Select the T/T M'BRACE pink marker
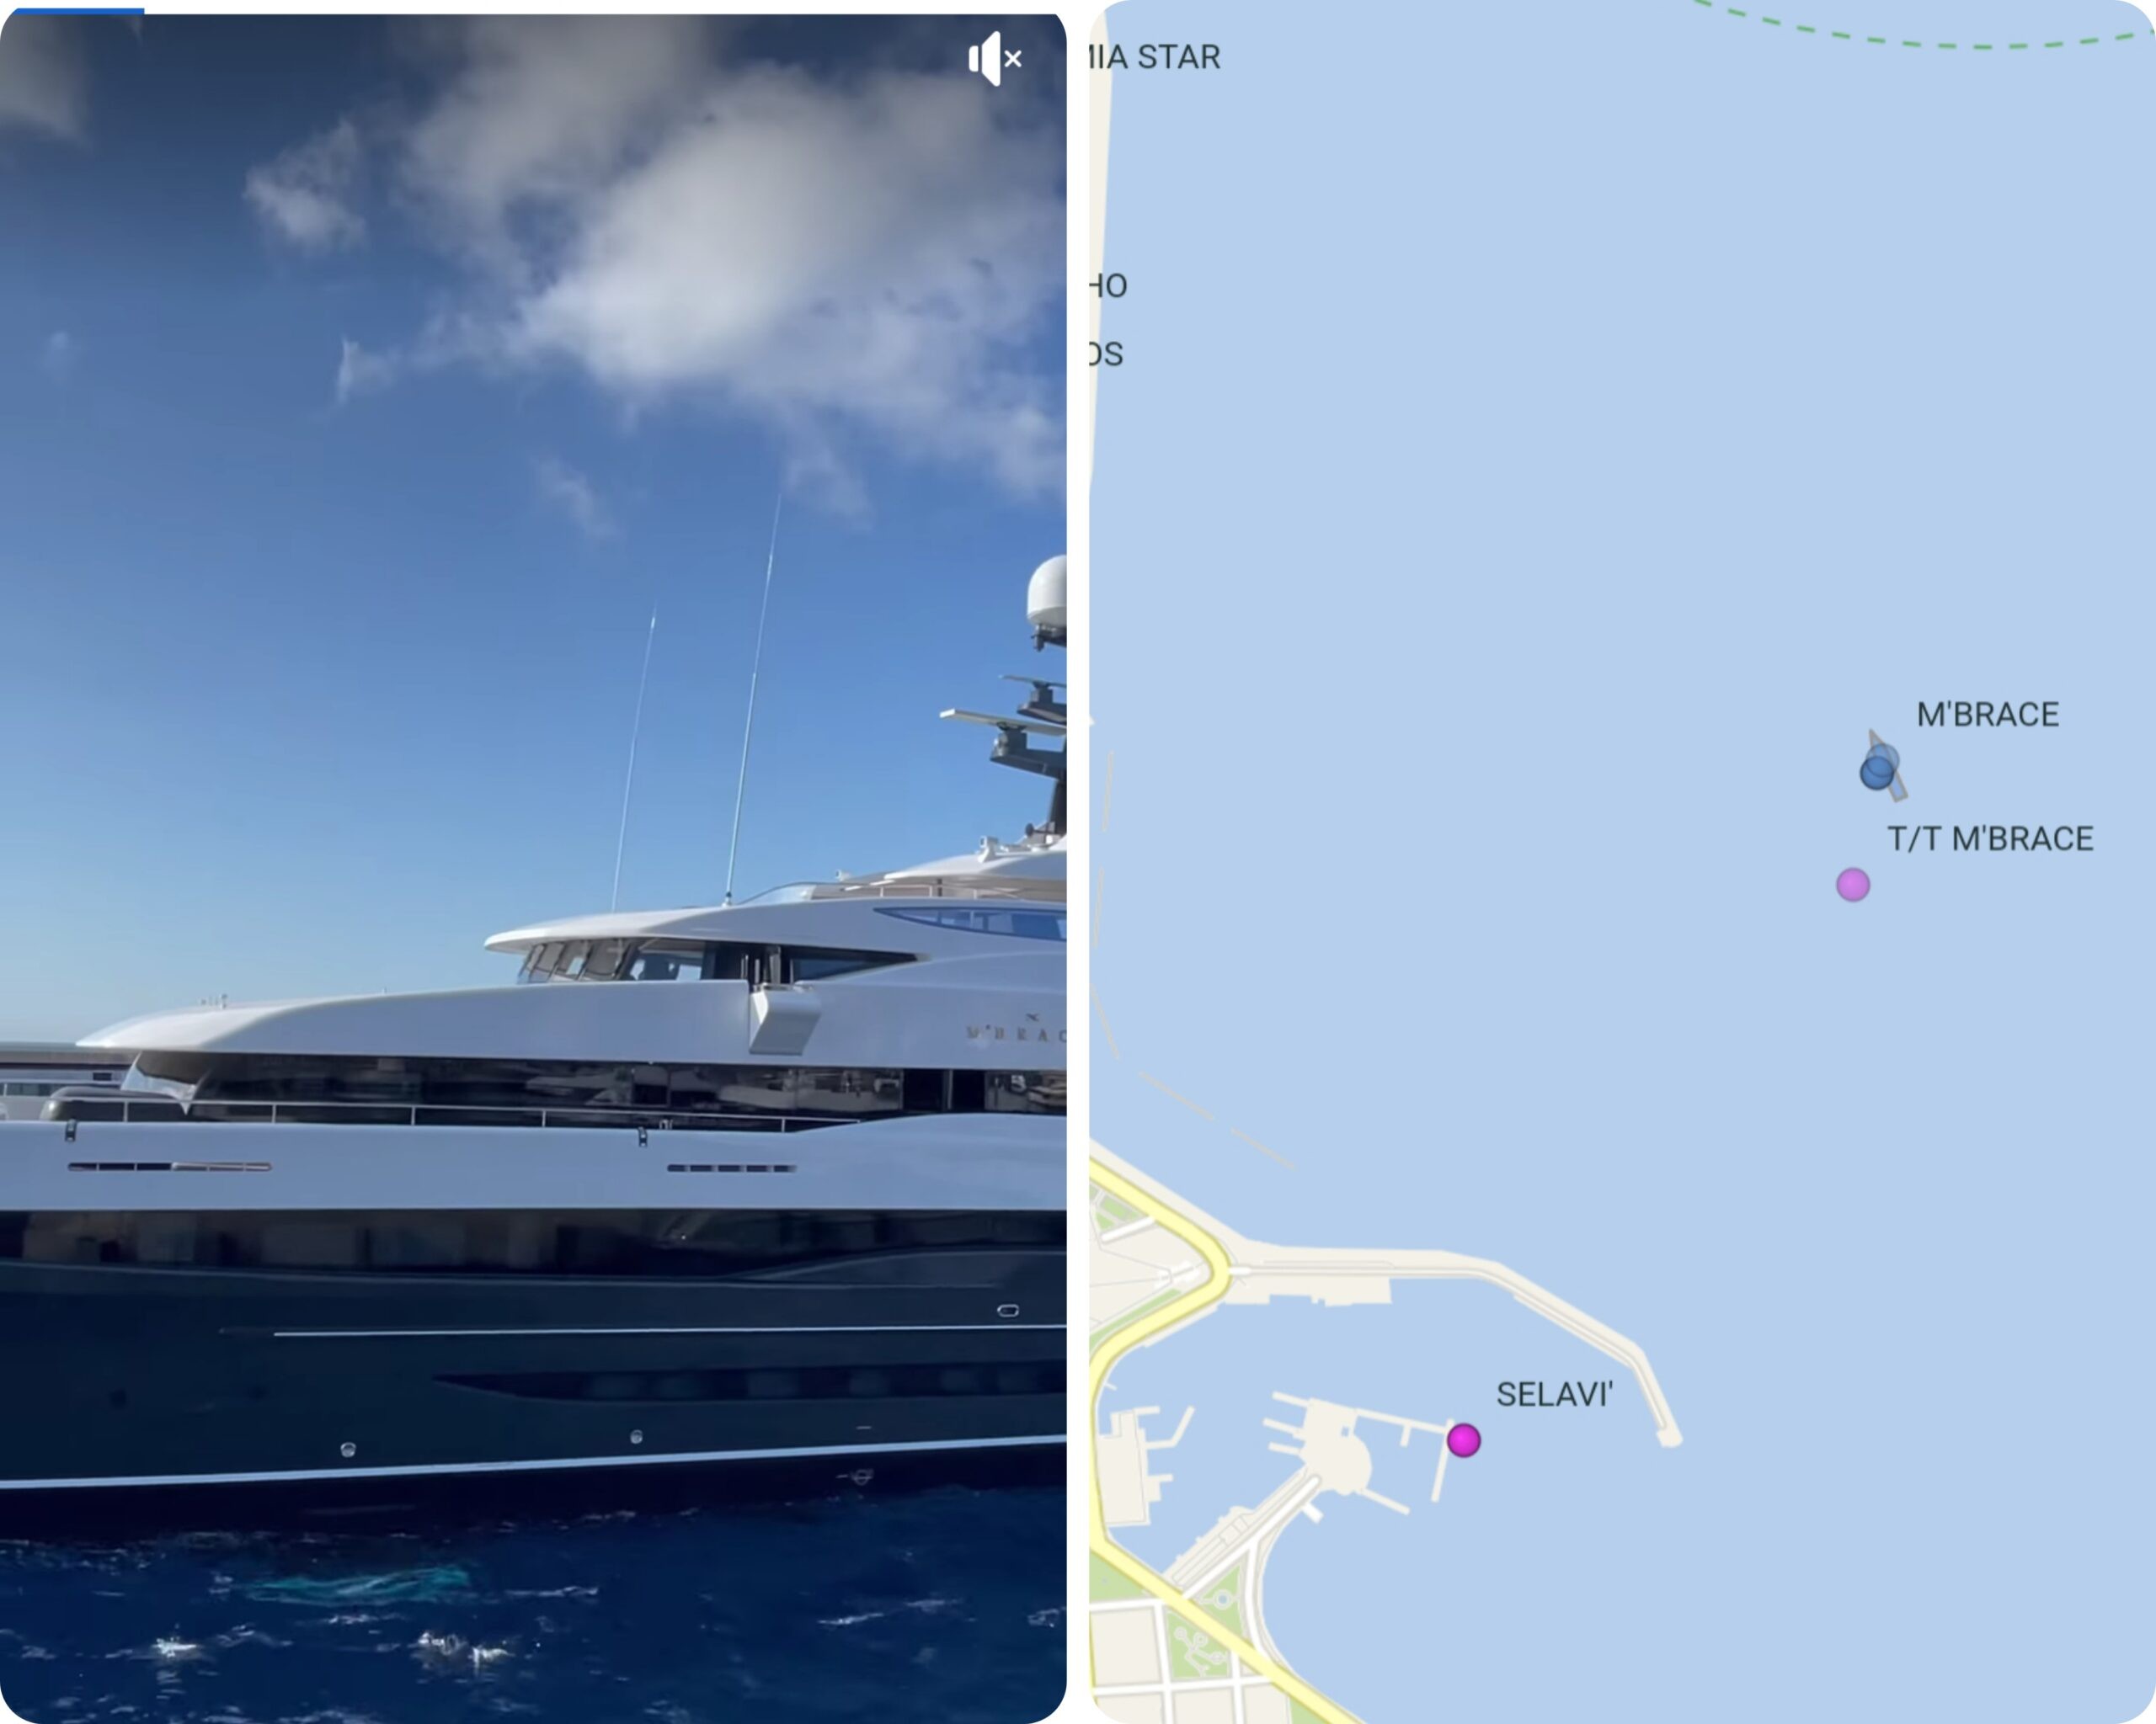The height and width of the screenshot is (1724, 2156). click(1853, 885)
